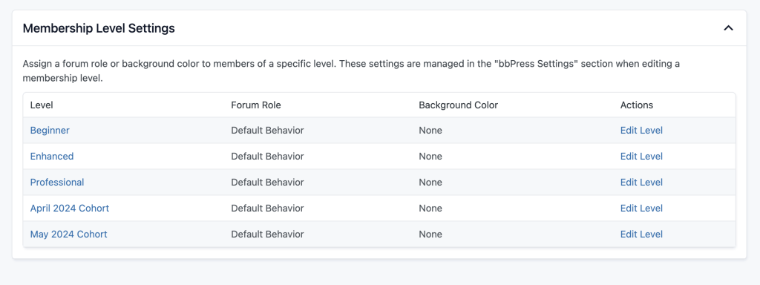The height and width of the screenshot is (285, 760).
Task: Click Edit Level for Beginner
Action: point(641,131)
